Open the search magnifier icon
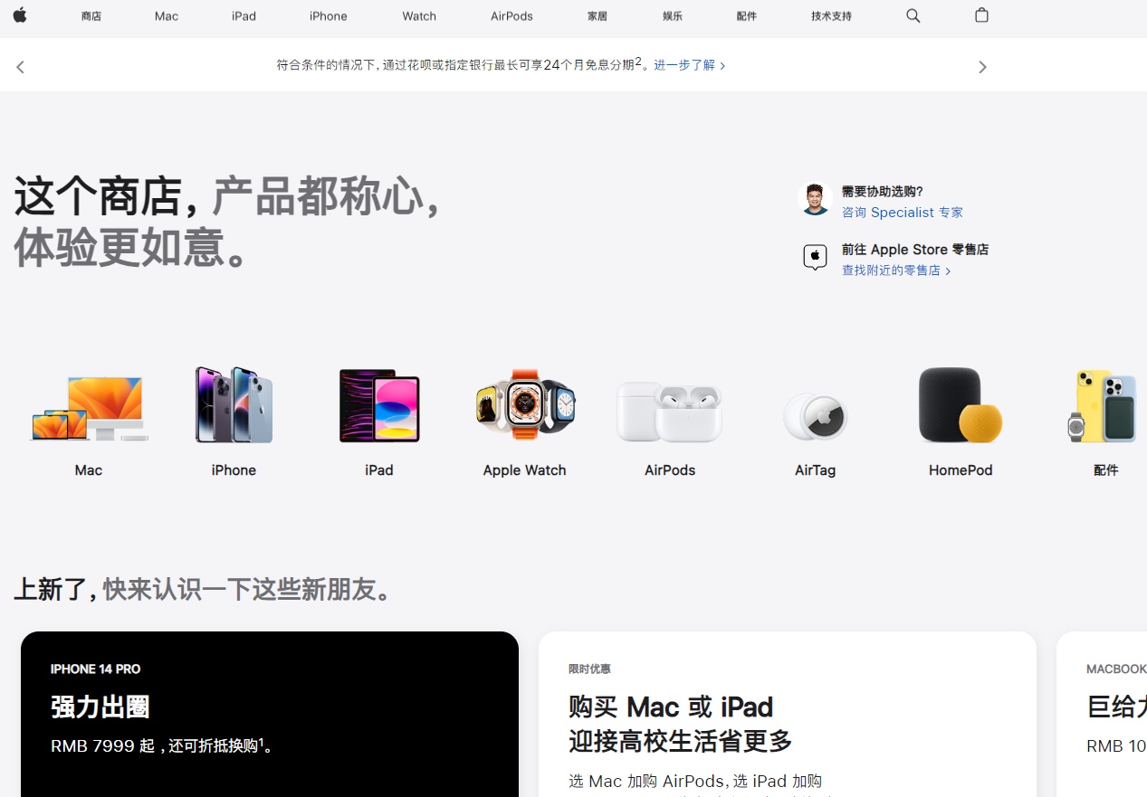The image size is (1147, 797). 913,15
